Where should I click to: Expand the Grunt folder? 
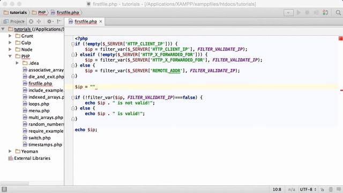(10, 36)
